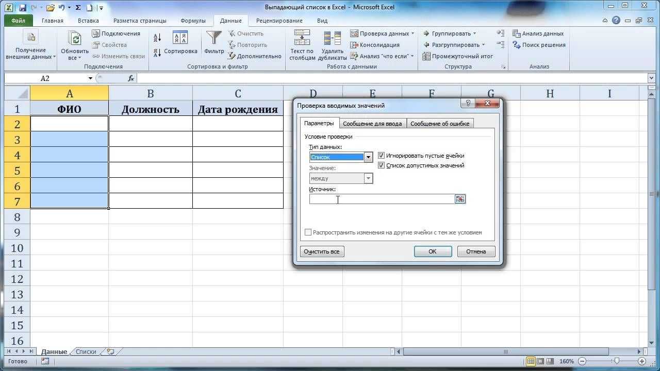Click inside the Источник input field

[382, 199]
